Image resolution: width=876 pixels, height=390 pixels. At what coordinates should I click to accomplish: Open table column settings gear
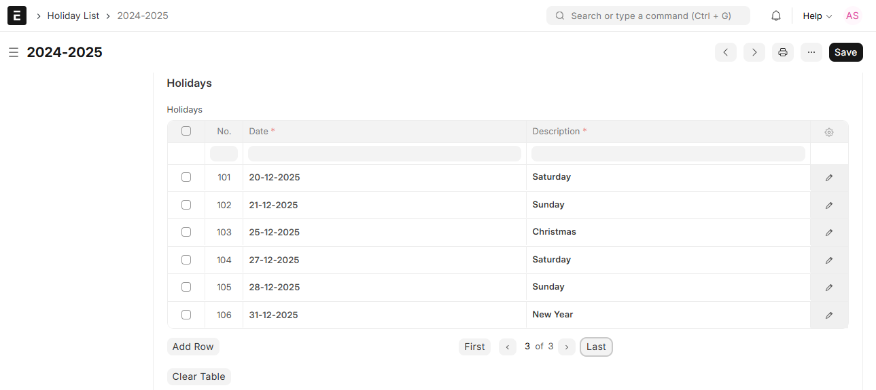pos(829,132)
